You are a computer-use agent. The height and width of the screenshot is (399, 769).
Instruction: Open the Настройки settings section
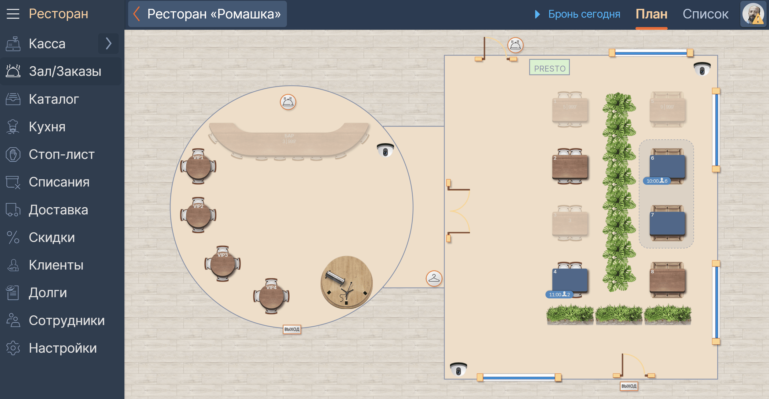click(x=63, y=348)
